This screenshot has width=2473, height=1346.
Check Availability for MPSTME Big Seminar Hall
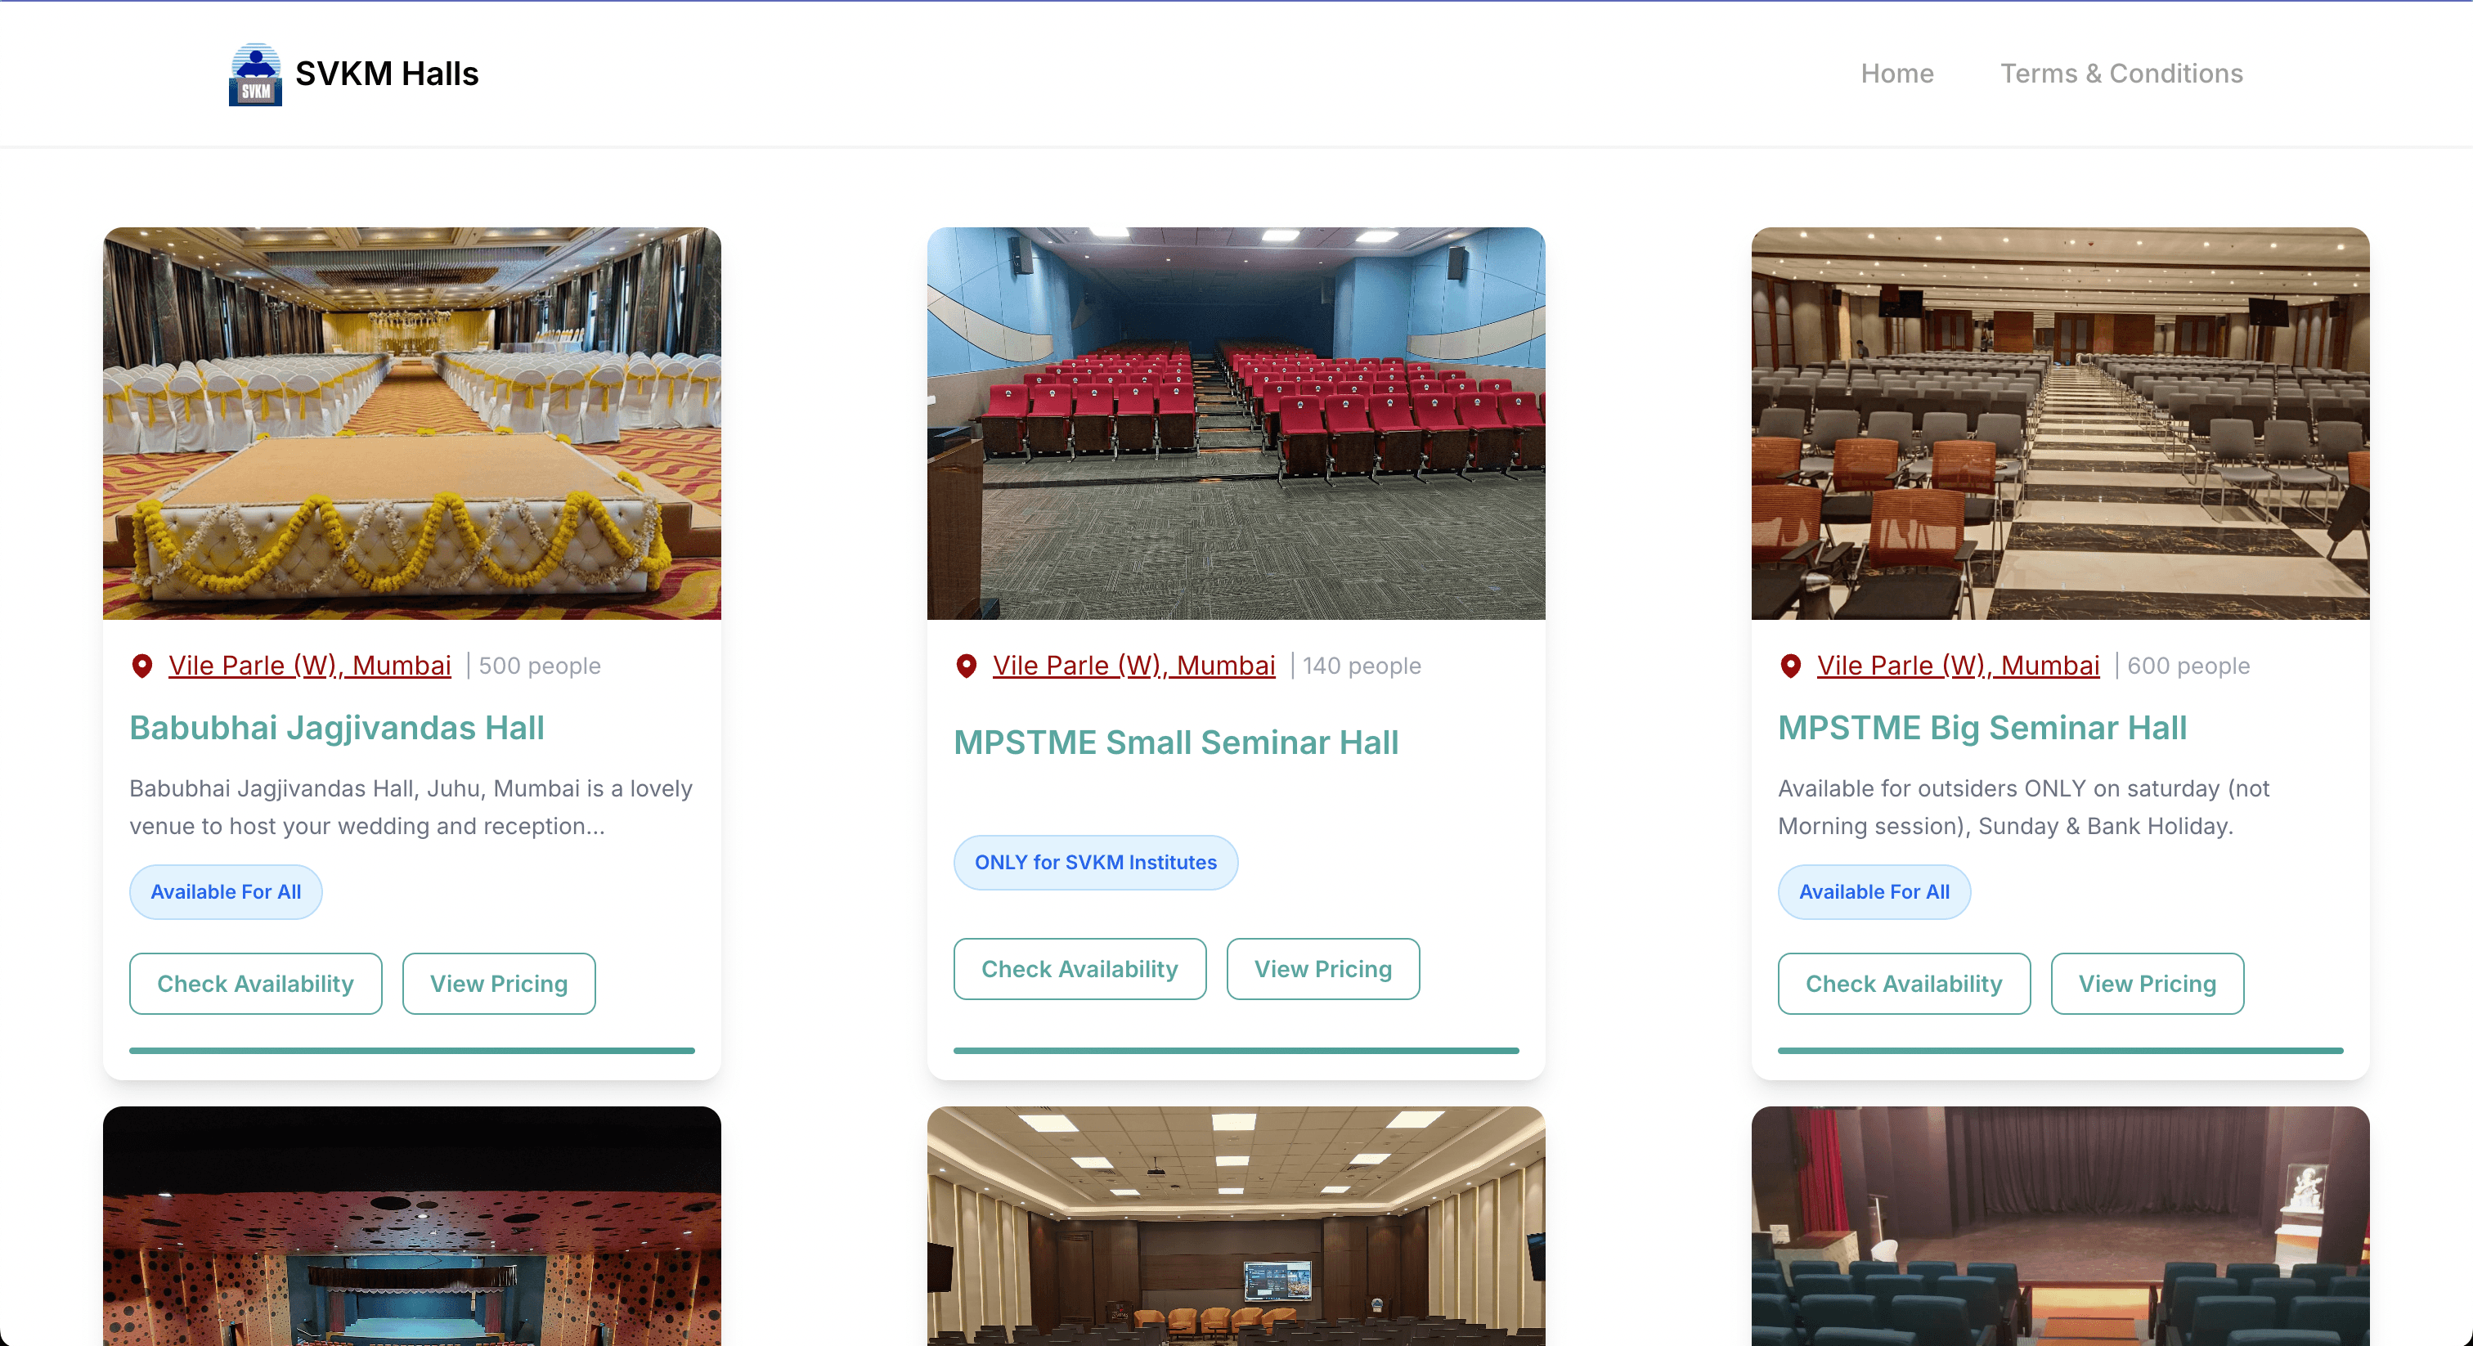click(1903, 983)
